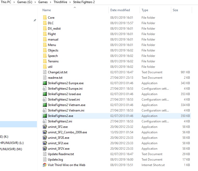Click the date 13/05/2011 01:54
Viewport: 198px width, 171px height.
[x=122, y=132]
